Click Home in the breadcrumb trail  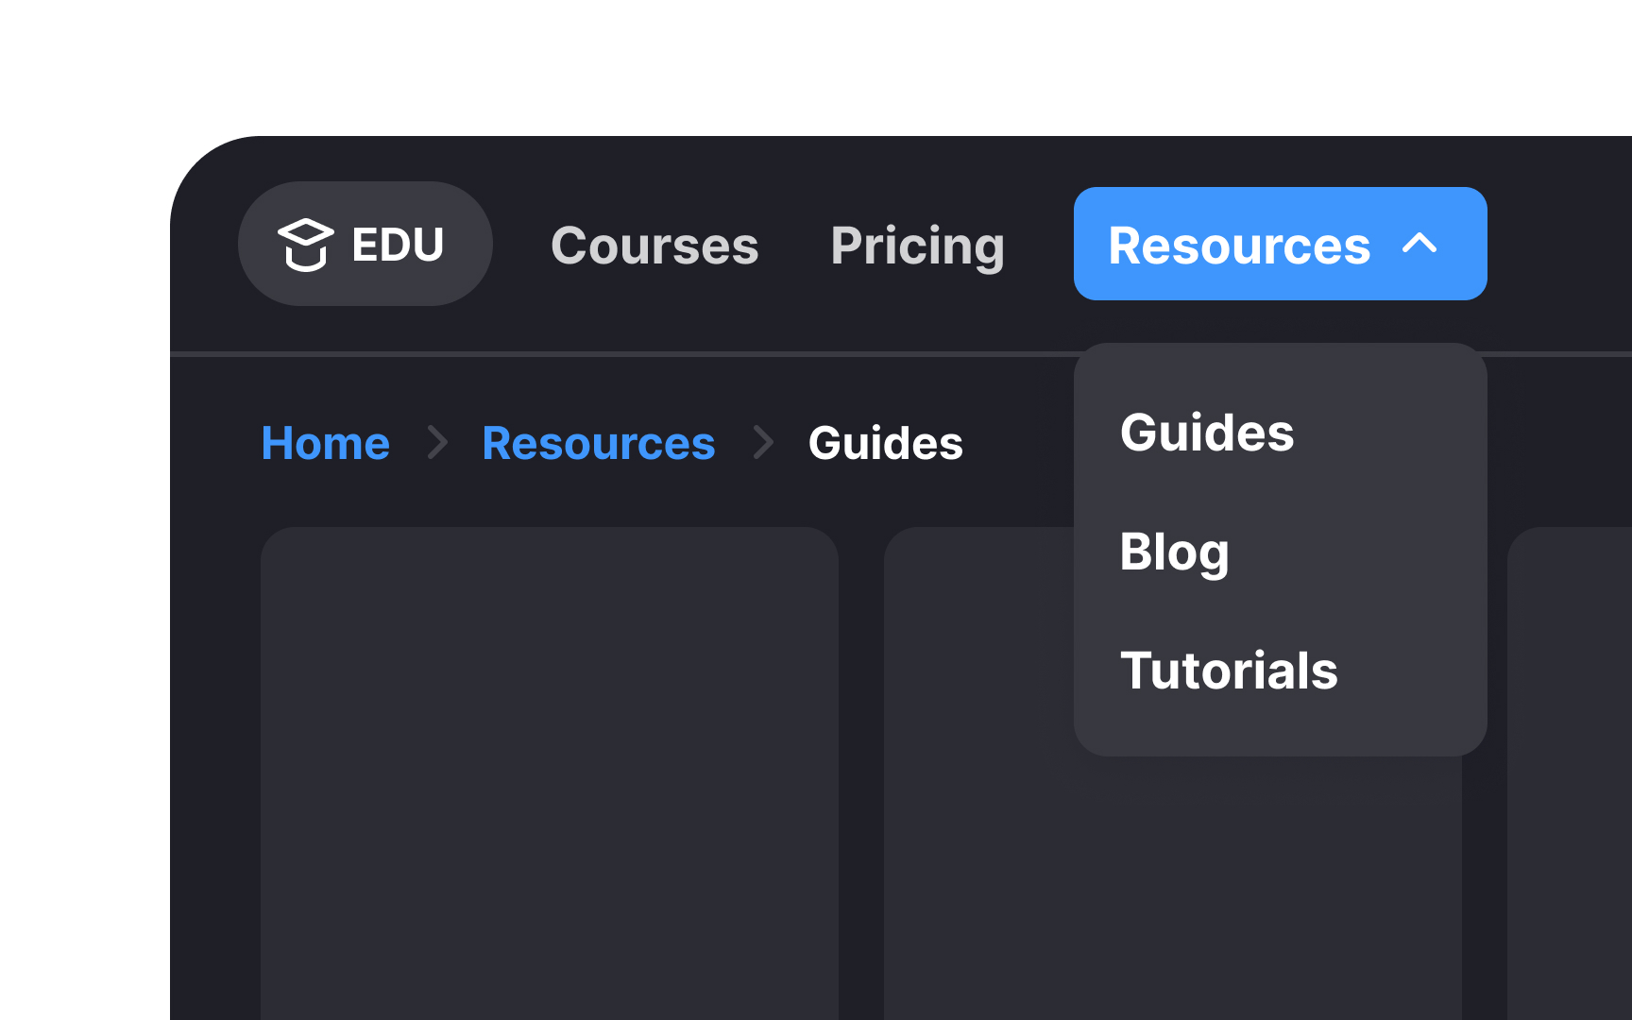coord(325,442)
